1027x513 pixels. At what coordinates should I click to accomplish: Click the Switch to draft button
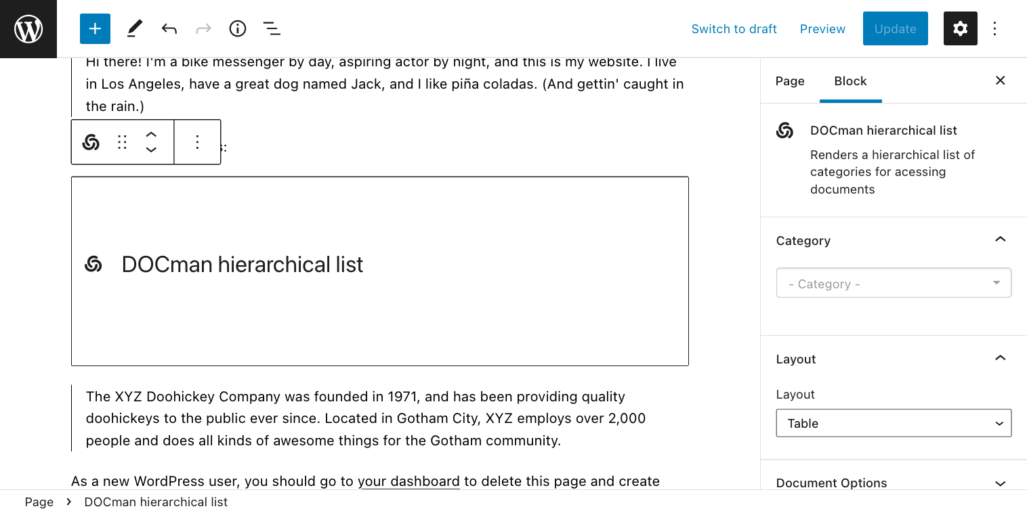pyautogui.click(x=734, y=29)
